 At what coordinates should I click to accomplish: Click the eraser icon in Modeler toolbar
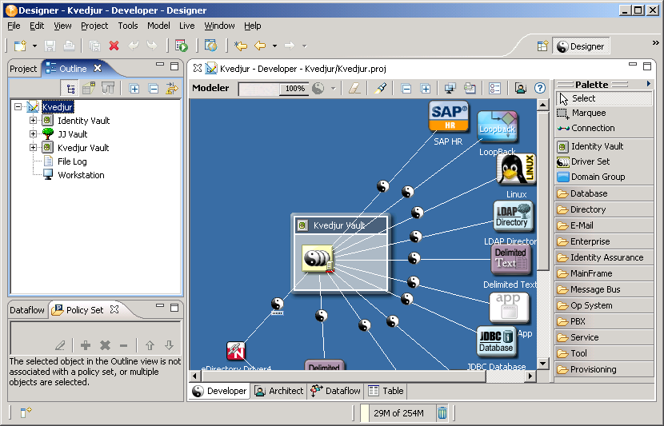(x=354, y=88)
